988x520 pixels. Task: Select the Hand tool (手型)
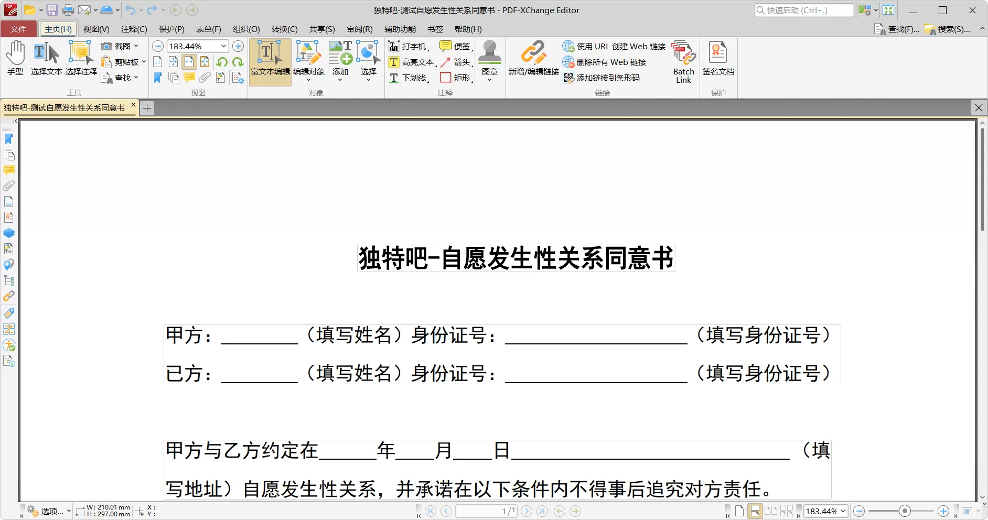tap(15, 58)
